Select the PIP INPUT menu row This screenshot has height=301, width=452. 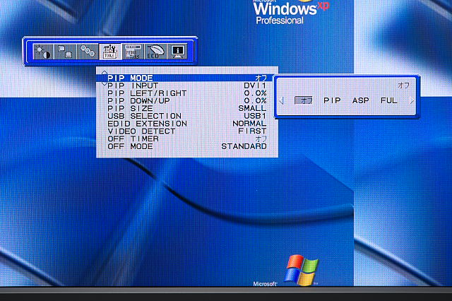tap(186, 85)
